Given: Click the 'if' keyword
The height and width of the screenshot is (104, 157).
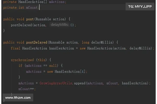Looking at the screenshot, I should 20,66.
